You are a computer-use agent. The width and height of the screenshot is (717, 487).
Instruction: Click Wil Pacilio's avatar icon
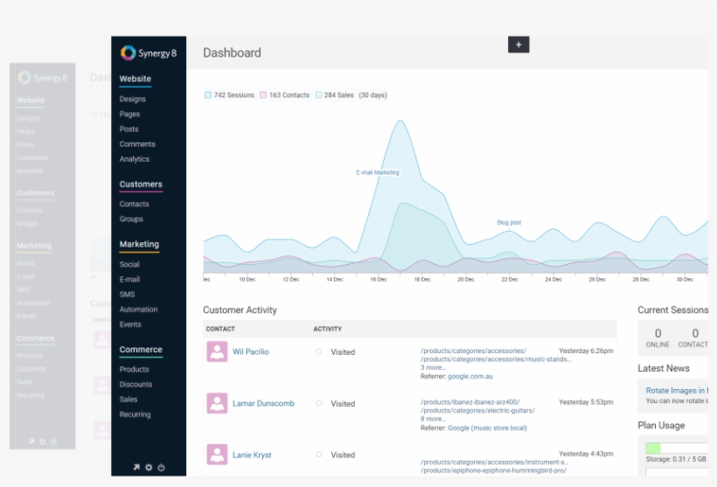(217, 351)
